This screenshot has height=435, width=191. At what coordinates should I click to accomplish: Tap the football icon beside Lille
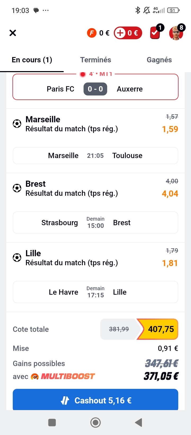17,258
